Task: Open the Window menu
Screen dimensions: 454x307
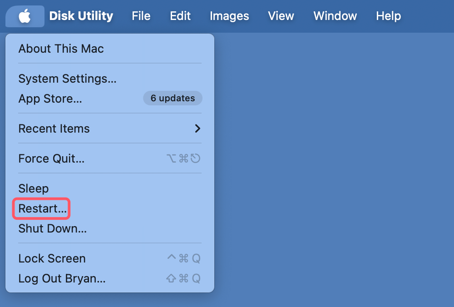Action: 335,16
